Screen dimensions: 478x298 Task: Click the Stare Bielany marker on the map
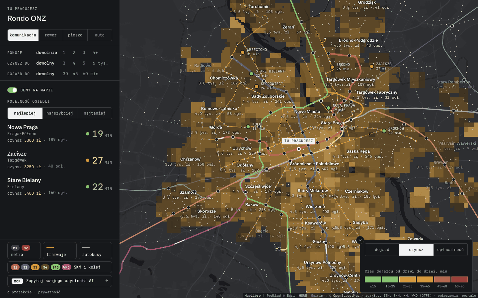click(251, 74)
